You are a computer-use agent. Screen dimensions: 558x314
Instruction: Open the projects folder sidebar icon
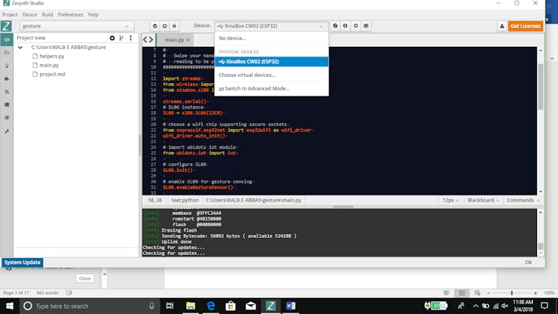pyautogui.click(x=7, y=52)
